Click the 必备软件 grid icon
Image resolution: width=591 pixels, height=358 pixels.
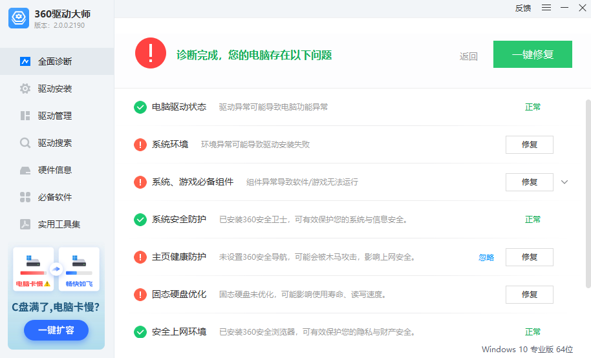pos(25,197)
